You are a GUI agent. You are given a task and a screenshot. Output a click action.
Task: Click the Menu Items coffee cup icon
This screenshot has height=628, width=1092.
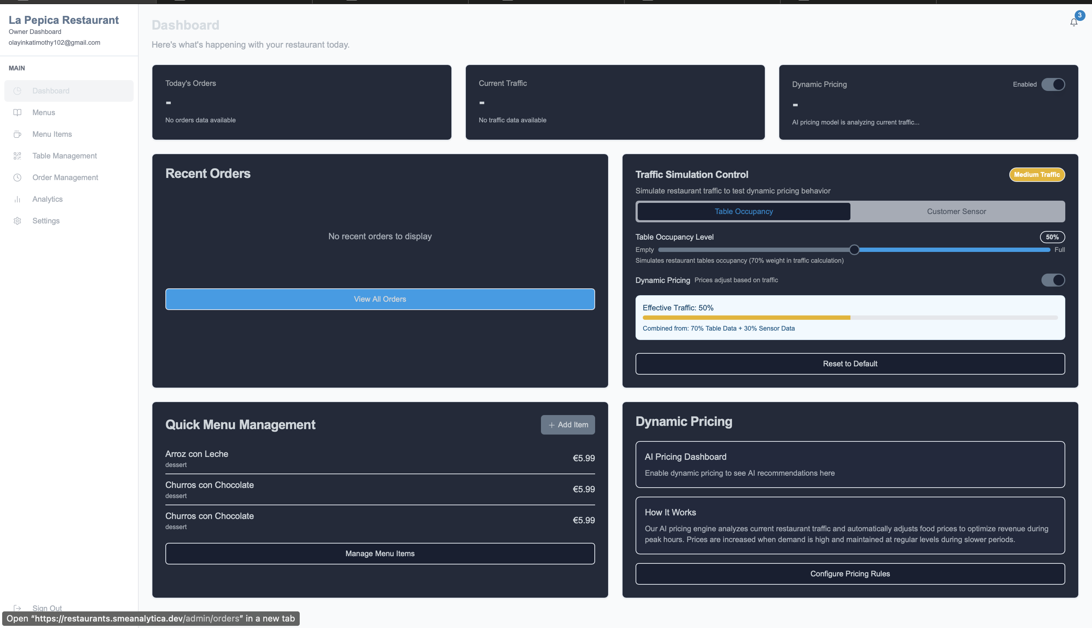[17, 134]
